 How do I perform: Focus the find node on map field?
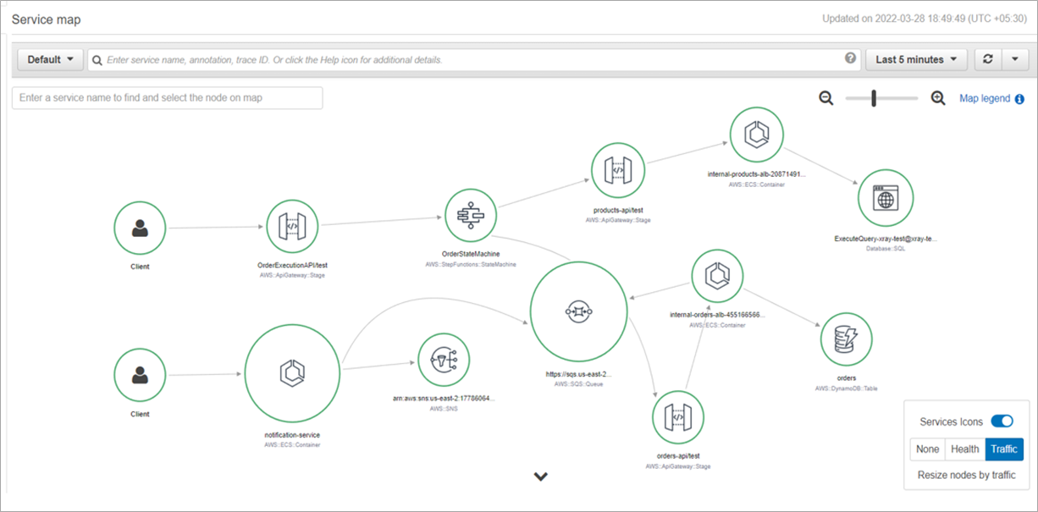168,98
